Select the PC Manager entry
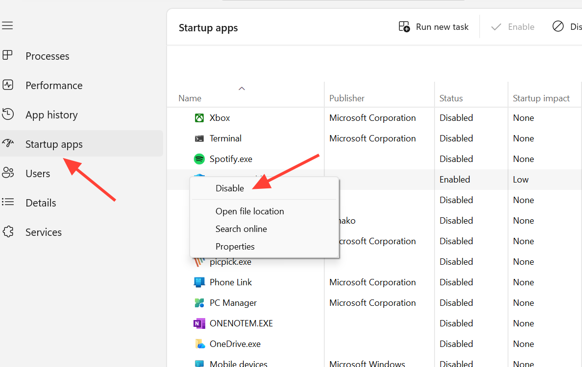The width and height of the screenshot is (582, 367). tap(233, 303)
